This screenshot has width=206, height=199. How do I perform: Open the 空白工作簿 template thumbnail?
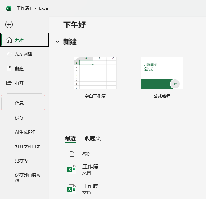tap(95, 73)
